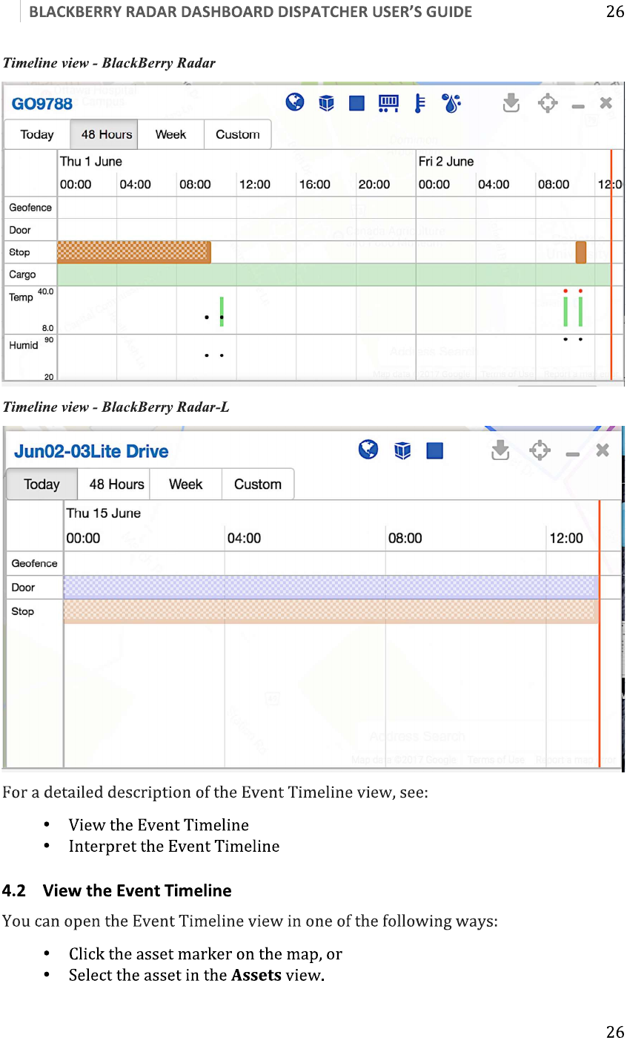Click the blue square stop icon in Jun02-03Lite panel

pyautogui.click(x=435, y=450)
